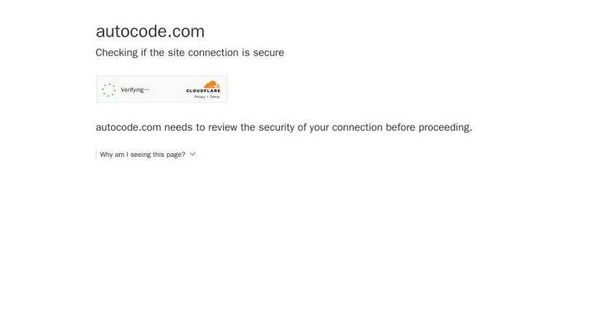Click the vertical bar left of the page question
Image resolution: width=595 pixels, height=310 pixels.
(96, 155)
